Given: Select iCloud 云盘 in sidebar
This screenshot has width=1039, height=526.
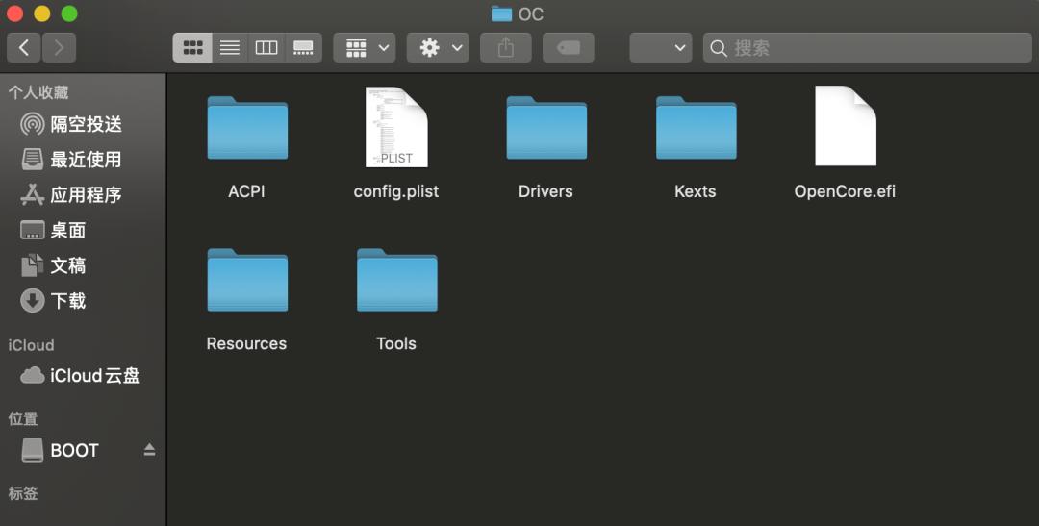Looking at the screenshot, I should tap(94, 376).
